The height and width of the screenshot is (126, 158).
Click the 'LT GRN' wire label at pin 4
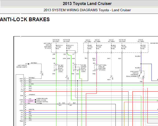[31, 84]
